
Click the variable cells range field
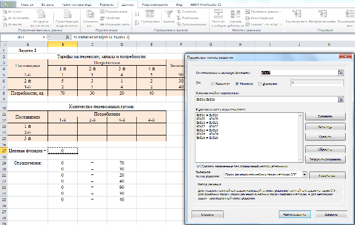point(266,99)
